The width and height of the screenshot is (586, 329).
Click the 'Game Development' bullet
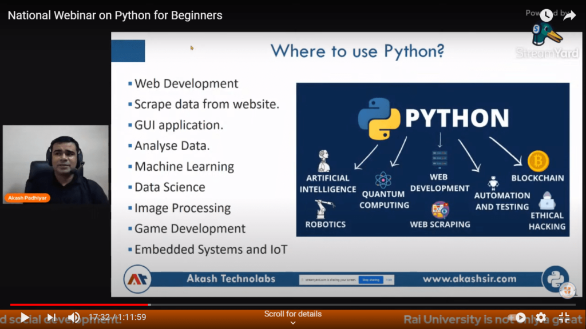point(190,228)
